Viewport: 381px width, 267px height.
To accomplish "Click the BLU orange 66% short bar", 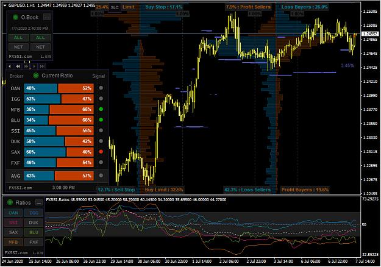I will [x=71, y=120].
